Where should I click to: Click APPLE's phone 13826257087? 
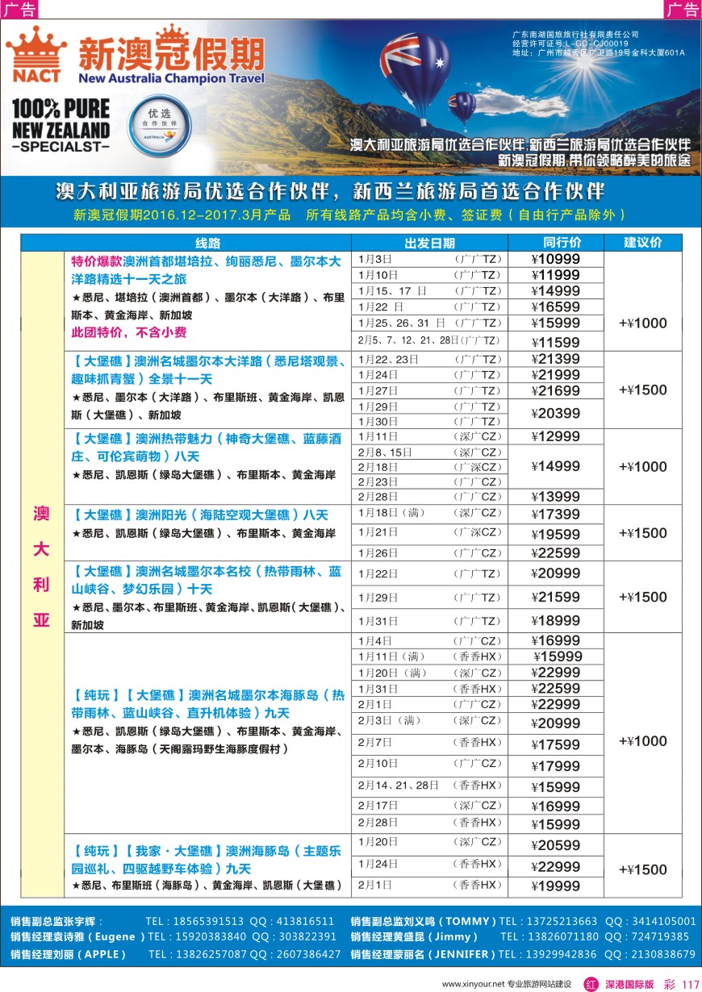(210, 954)
